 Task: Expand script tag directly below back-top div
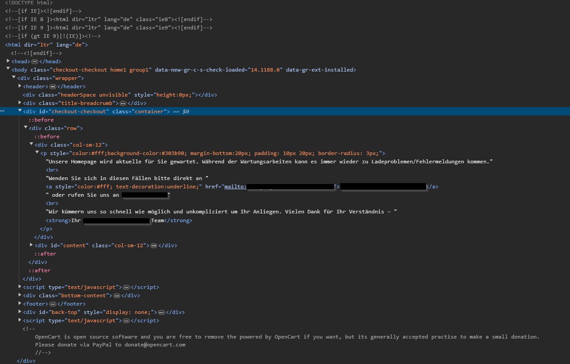(20, 320)
